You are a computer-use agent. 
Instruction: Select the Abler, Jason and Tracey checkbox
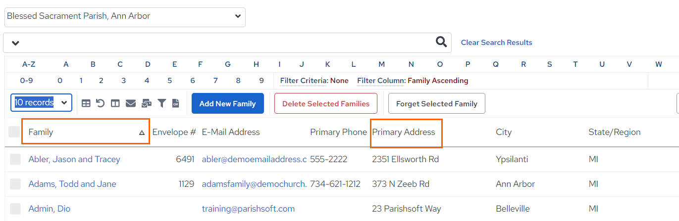tap(15, 159)
